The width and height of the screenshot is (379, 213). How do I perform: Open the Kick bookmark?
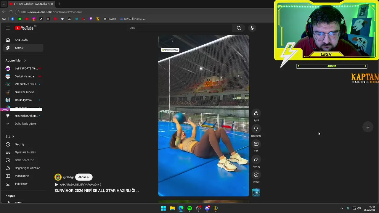click(20, 19)
